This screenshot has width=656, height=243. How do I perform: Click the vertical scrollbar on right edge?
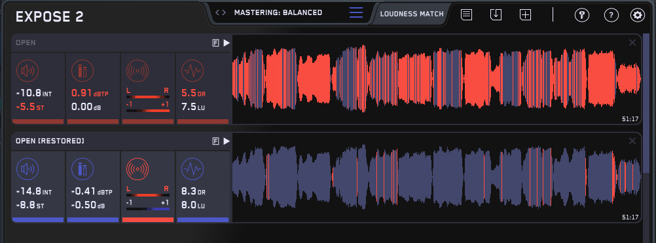[x=646, y=105]
